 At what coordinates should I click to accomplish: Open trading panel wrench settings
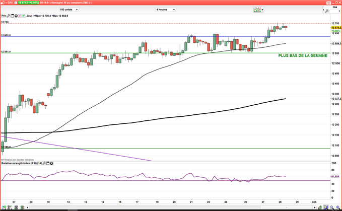[x=327, y=11]
